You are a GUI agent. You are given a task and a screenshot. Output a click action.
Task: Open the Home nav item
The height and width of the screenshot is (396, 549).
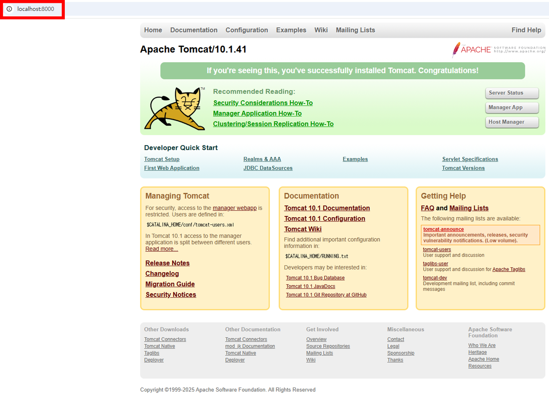[x=153, y=30]
